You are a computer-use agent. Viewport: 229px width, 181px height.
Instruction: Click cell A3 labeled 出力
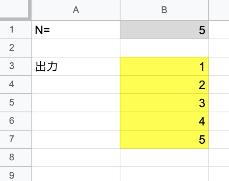[x=76, y=66]
